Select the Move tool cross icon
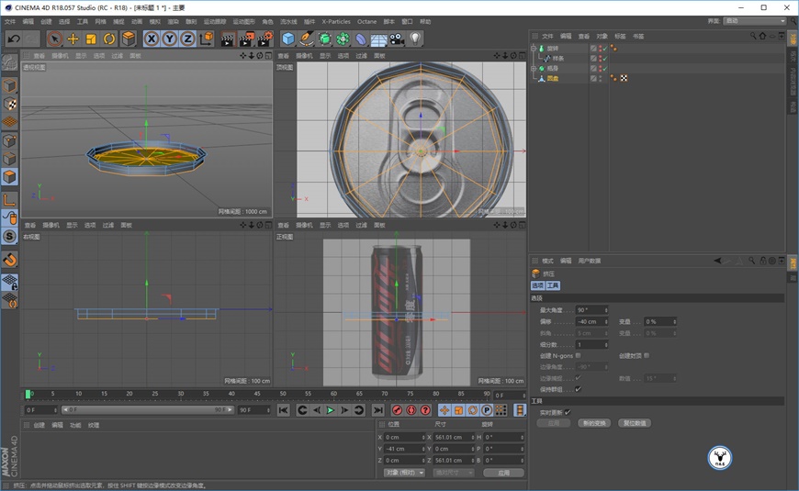 tap(73, 39)
